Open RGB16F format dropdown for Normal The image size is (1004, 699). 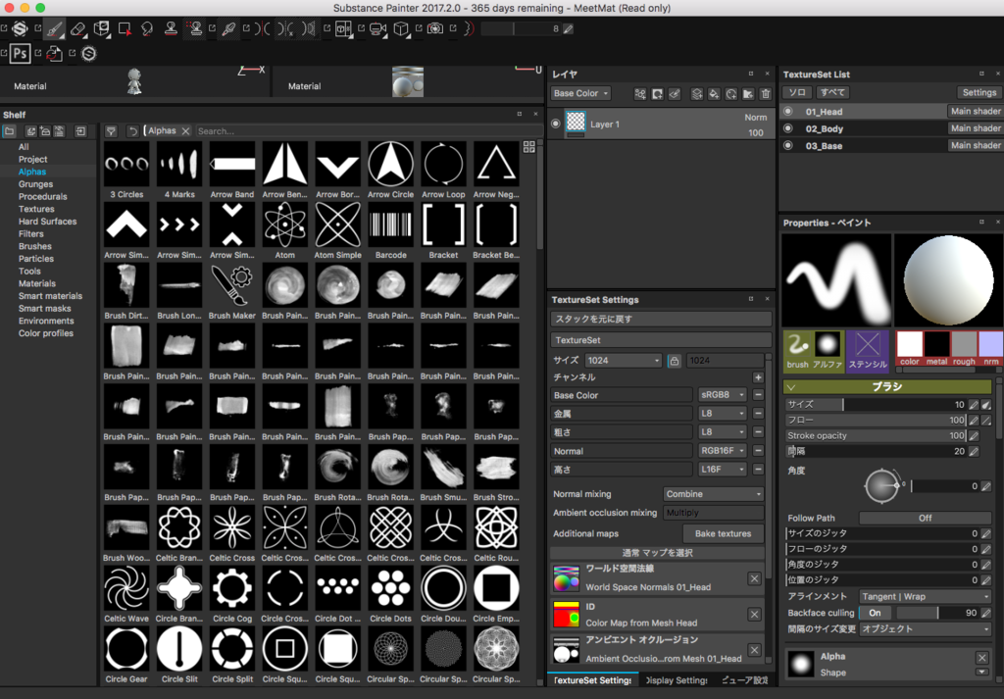pos(723,451)
